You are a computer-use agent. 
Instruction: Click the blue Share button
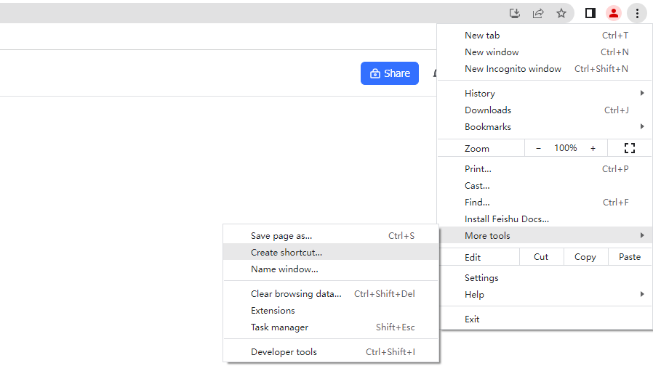pyautogui.click(x=390, y=73)
